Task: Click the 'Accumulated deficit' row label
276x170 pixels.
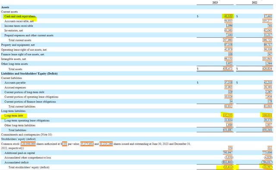Action: 16,162
